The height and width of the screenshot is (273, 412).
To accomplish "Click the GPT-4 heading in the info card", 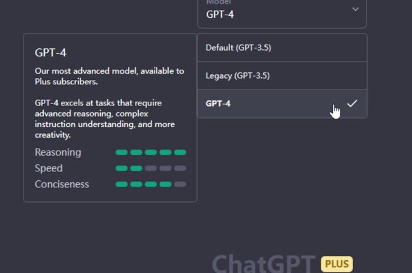I will point(51,52).
